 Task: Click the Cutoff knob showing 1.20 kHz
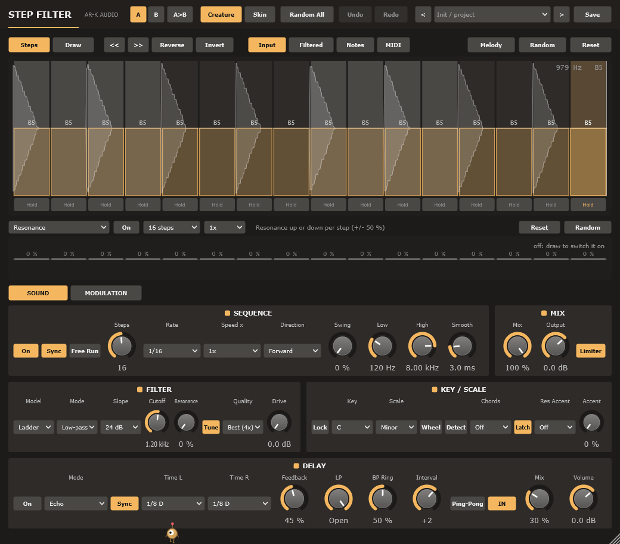(157, 422)
